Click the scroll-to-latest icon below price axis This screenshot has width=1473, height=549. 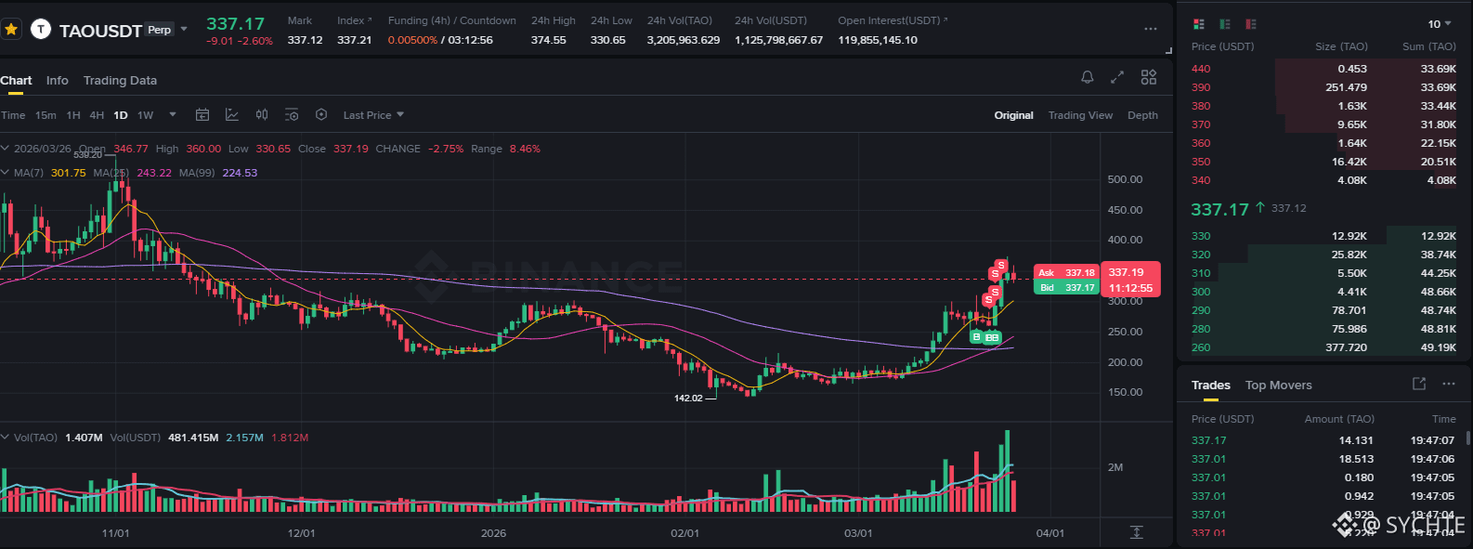[1136, 532]
